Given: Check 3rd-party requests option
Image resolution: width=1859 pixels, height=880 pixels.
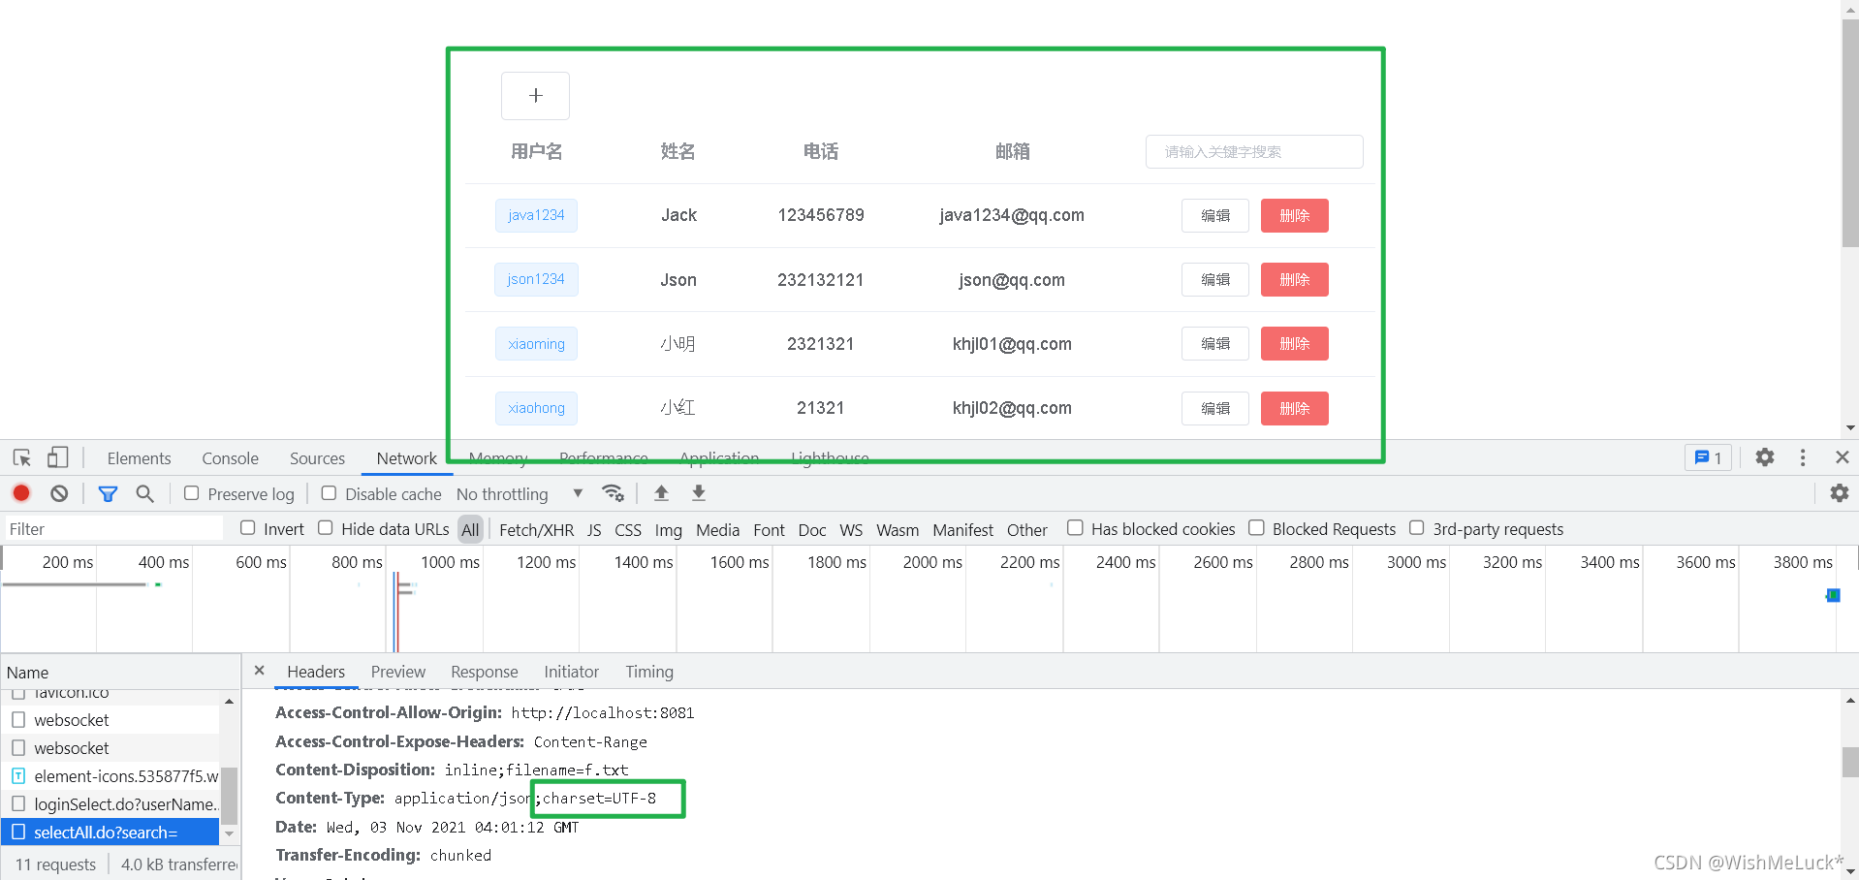Looking at the screenshot, I should [x=1417, y=528].
